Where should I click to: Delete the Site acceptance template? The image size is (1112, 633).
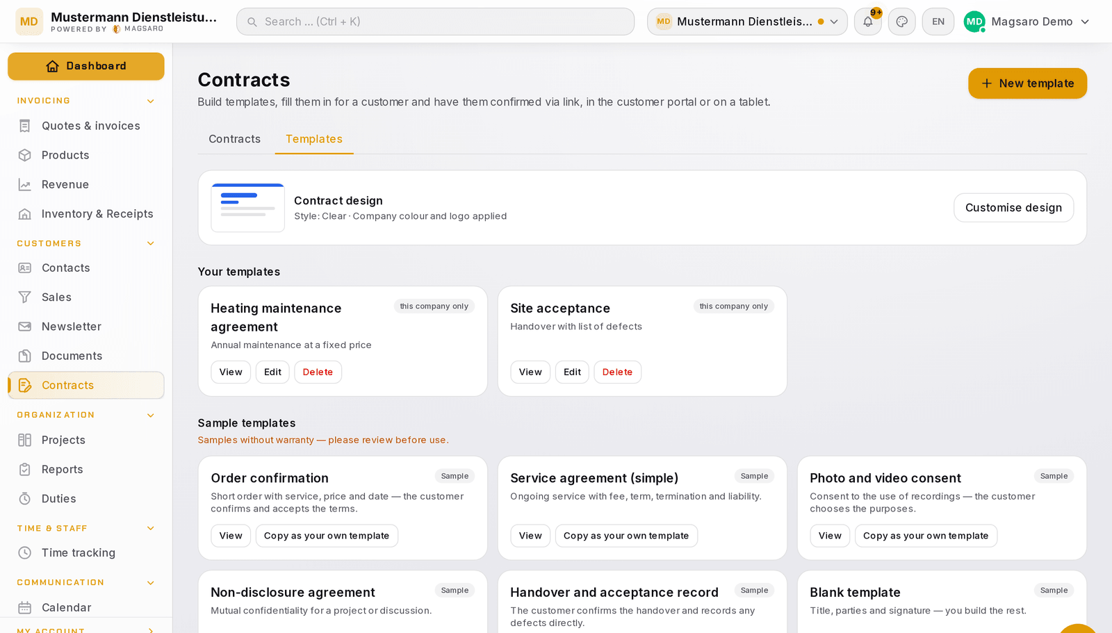(x=617, y=372)
